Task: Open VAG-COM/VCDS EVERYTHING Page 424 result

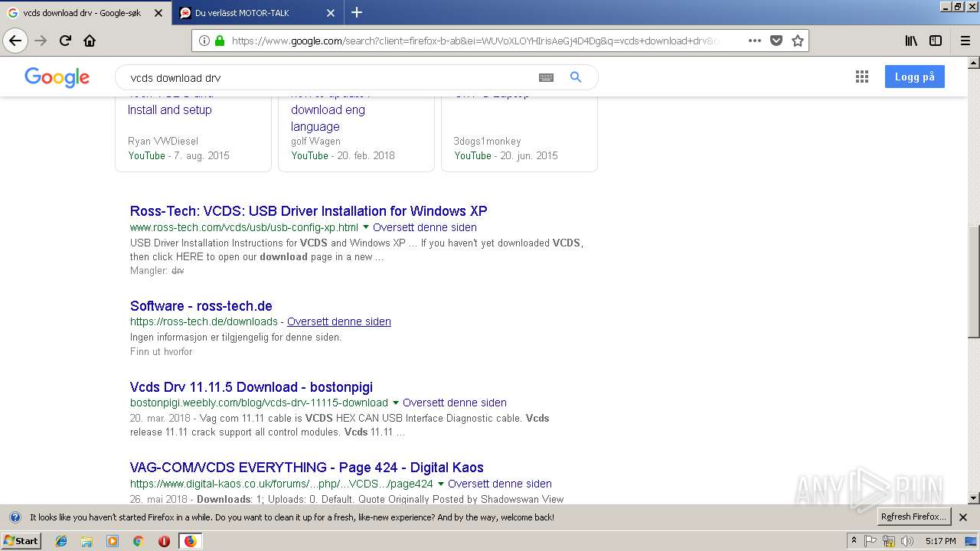Action: coord(307,468)
